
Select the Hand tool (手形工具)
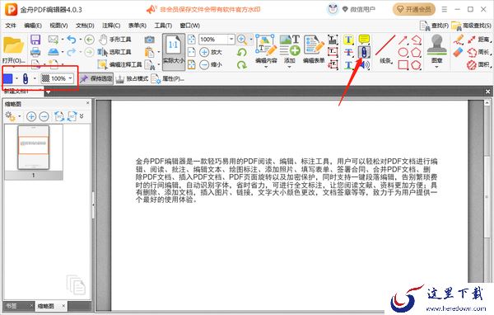(115, 40)
